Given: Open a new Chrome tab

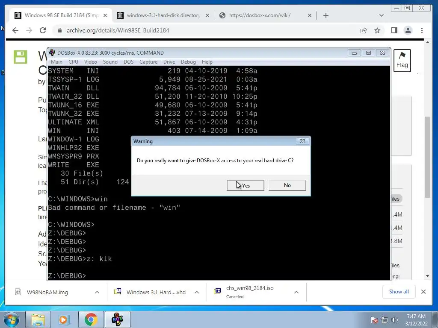Looking at the screenshot, I should (326, 15).
